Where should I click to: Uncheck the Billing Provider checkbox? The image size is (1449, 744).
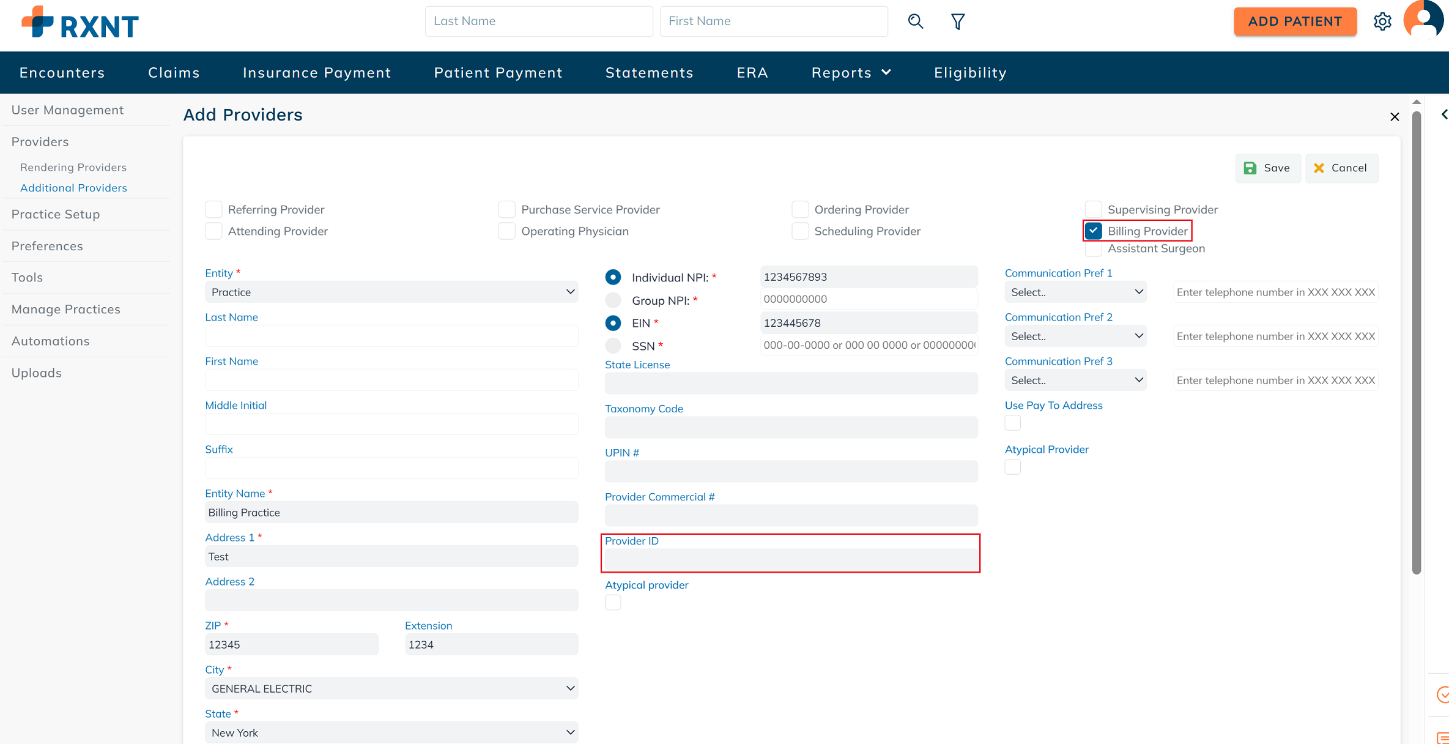point(1094,231)
